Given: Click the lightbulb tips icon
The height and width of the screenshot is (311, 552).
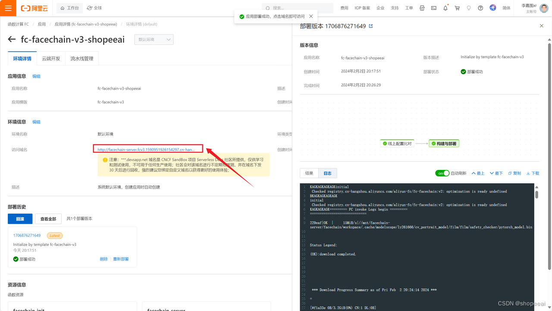Looking at the screenshot, I should pyautogui.click(x=469, y=8).
